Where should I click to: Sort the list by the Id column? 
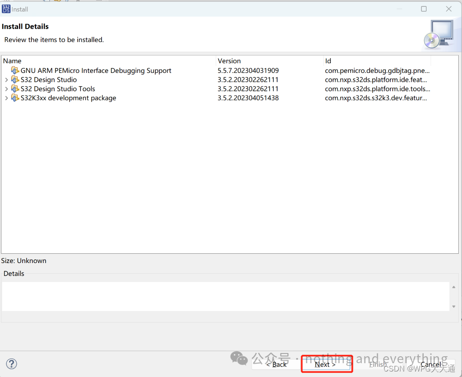[x=377, y=61]
